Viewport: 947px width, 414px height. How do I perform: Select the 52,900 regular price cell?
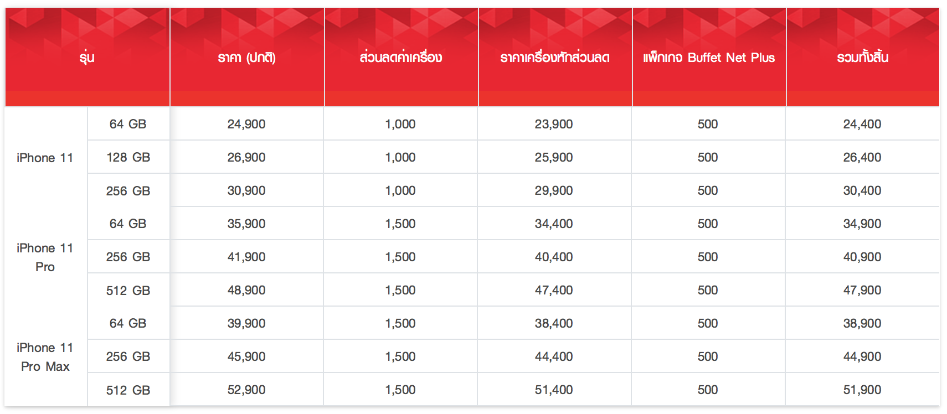(x=246, y=390)
